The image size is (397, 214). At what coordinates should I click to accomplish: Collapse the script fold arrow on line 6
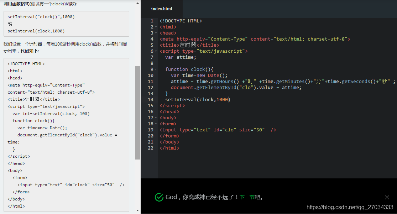(x=156, y=51)
